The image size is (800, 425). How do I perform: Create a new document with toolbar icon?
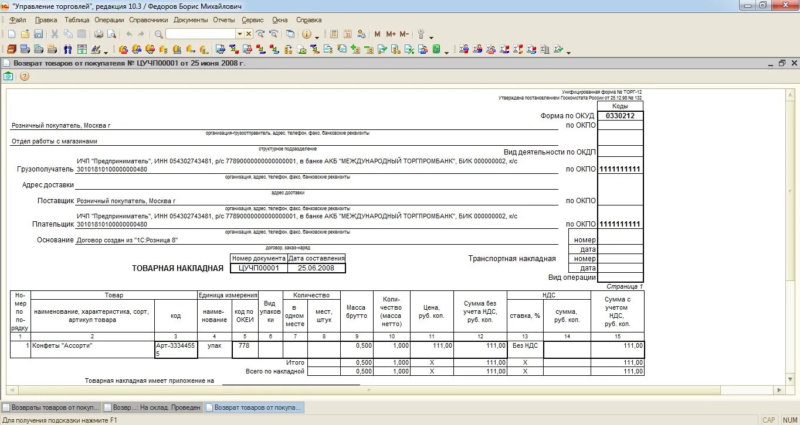(11, 35)
